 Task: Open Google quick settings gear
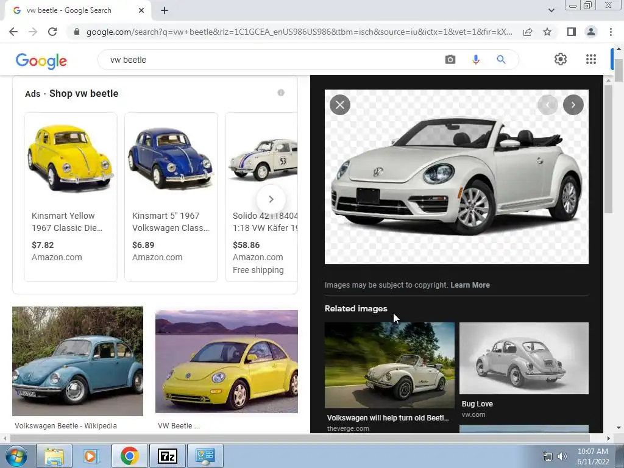tap(561, 59)
